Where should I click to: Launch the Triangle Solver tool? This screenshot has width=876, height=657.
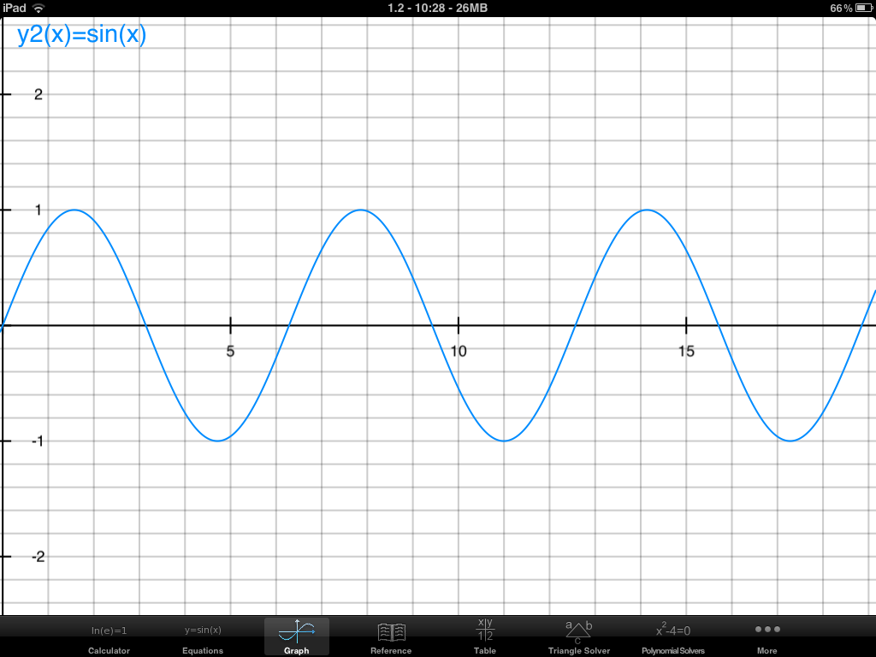click(579, 631)
